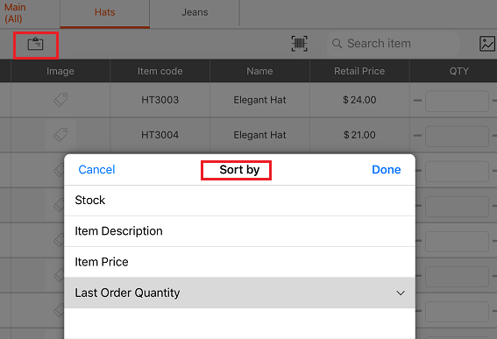Cancel the Sort by dialog

[96, 170]
